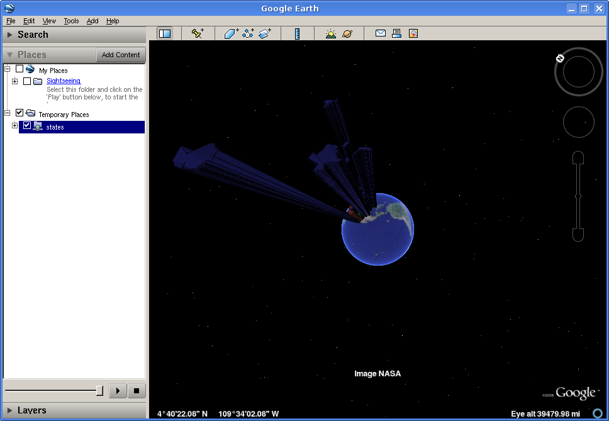This screenshot has height=421, width=609.
Task: Click the Add Content button
Action: click(121, 55)
